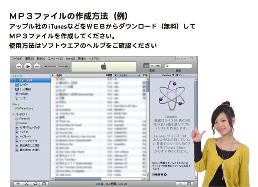Click the Genius button at bottom right

point(181,184)
